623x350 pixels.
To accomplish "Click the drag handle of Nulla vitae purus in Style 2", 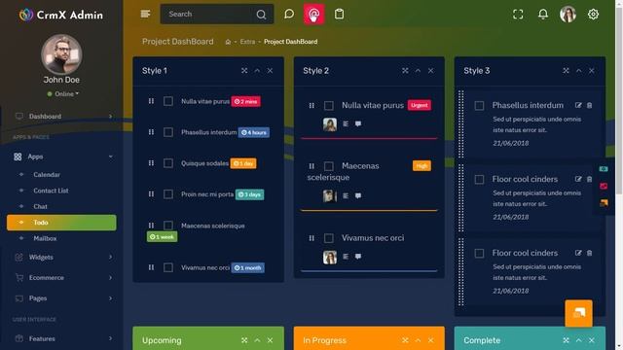I will (311, 106).
